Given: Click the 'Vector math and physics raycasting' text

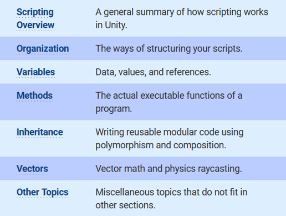Looking at the screenshot, I should [x=168, y=169].
